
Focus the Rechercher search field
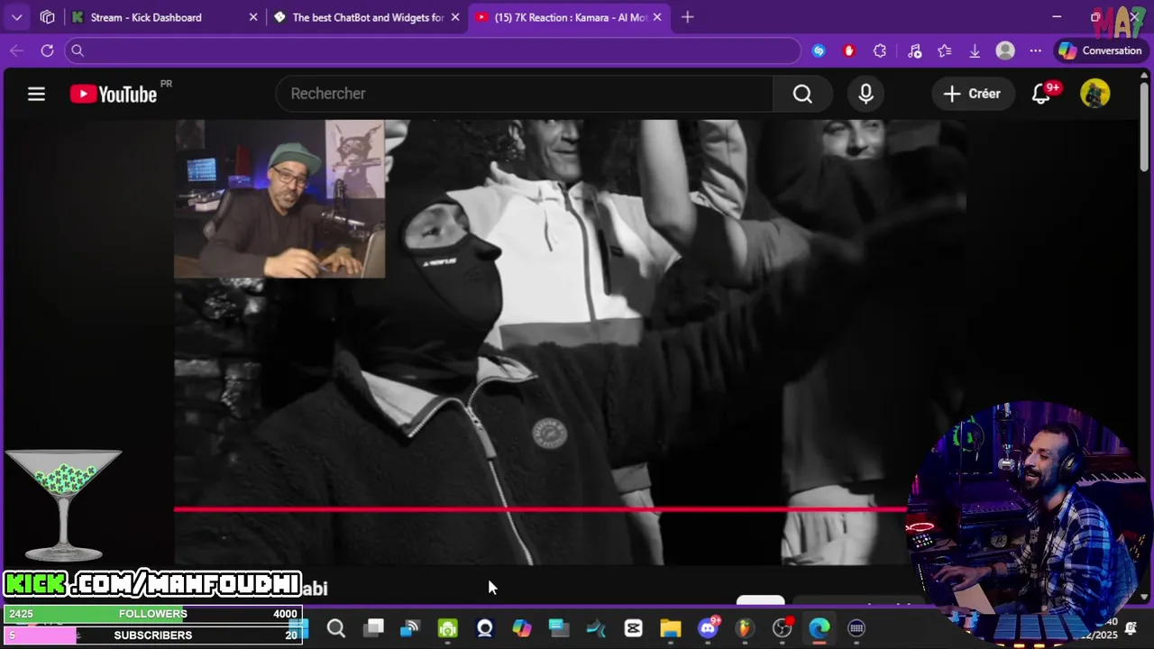tap(525, 94)
